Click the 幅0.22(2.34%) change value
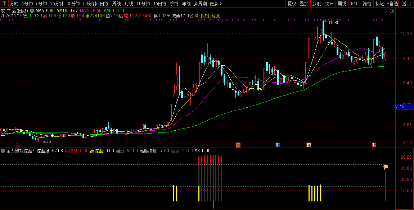This screenshot has width=414, height=210. pyautogui.click(x=138, y=16)
